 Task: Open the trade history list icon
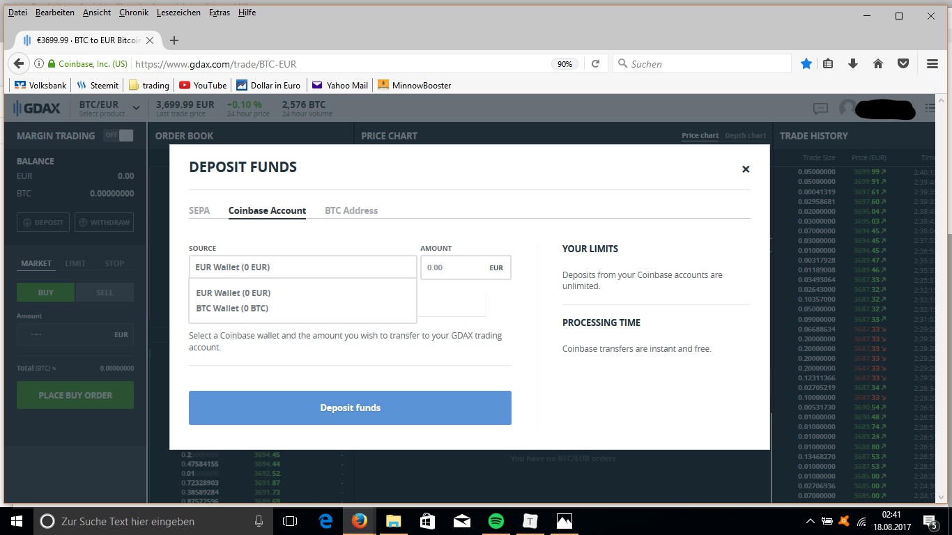pos(930,108)
